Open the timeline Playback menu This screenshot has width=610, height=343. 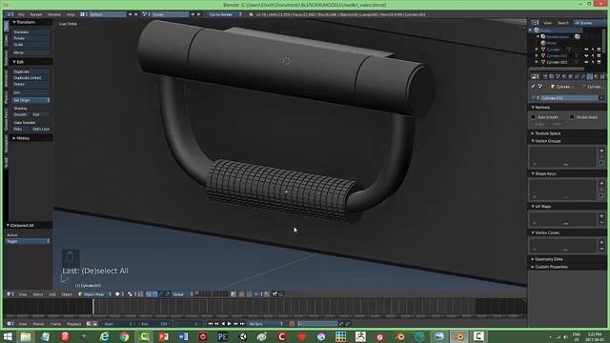[73, 324]
